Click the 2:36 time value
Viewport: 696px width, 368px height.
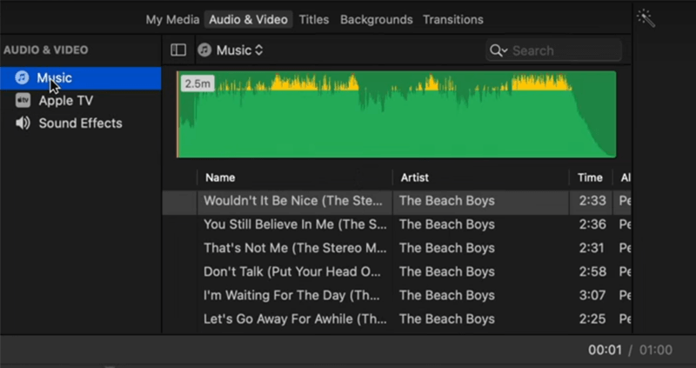[592, 224]
